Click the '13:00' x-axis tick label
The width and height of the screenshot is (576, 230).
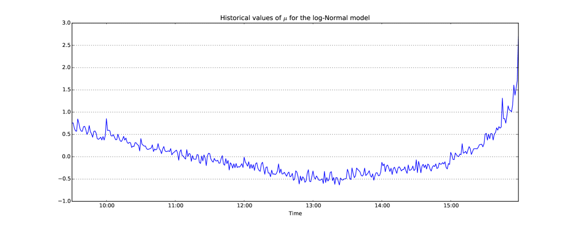click(x=313, y=206)
